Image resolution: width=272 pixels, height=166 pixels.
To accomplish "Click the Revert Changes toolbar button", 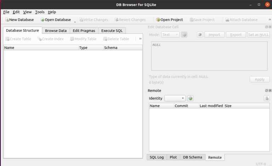I will coord(130,20).
